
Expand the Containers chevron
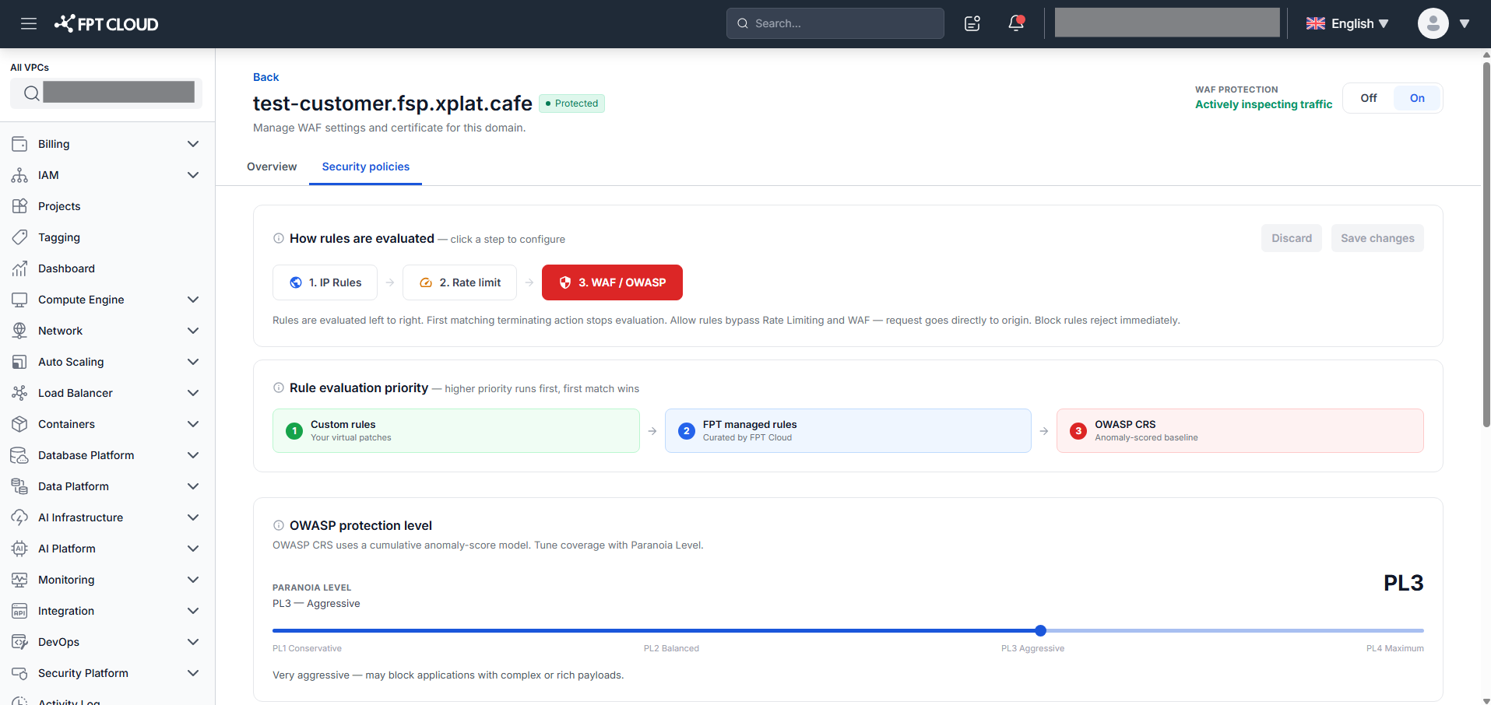pyautogui.click(x=193, y=424)
